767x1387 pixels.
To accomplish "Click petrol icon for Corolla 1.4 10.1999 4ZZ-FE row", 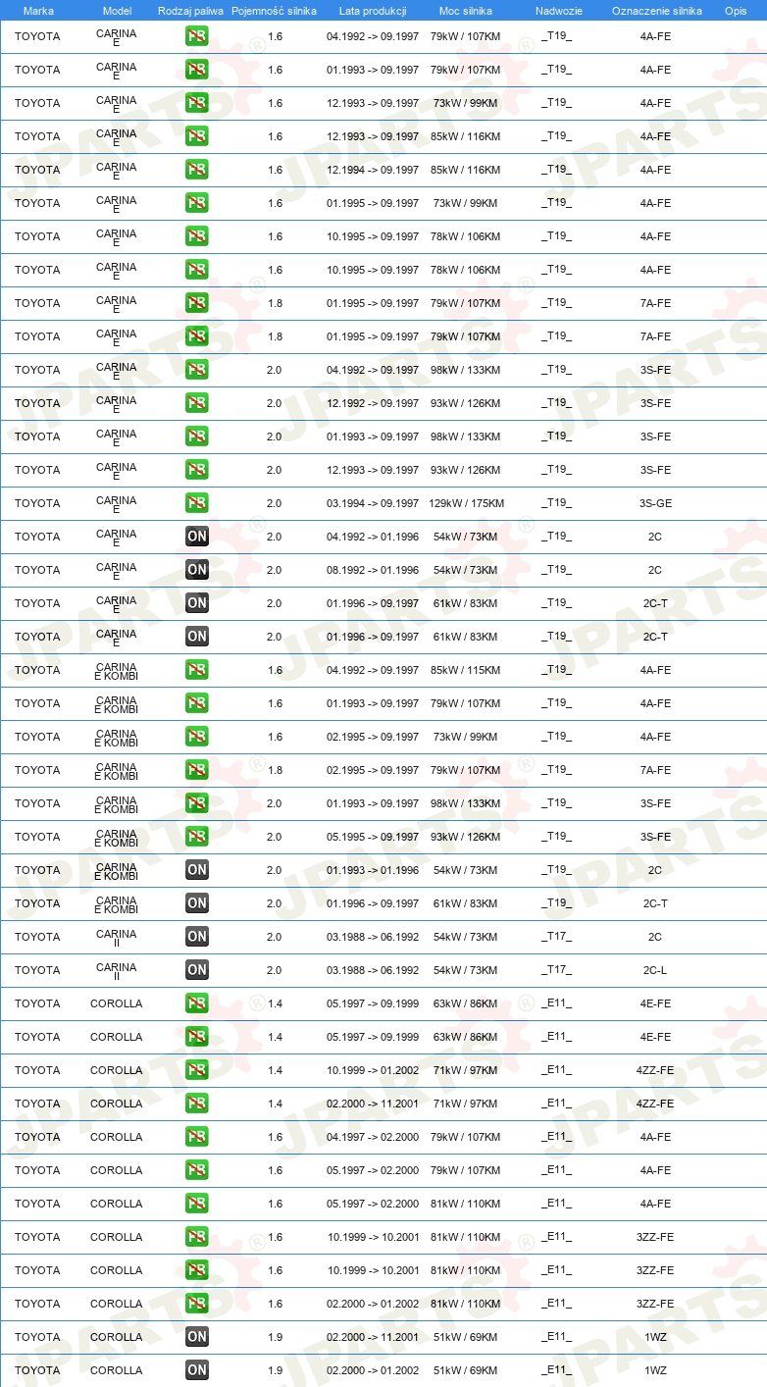I will (x=196, y=1070).
